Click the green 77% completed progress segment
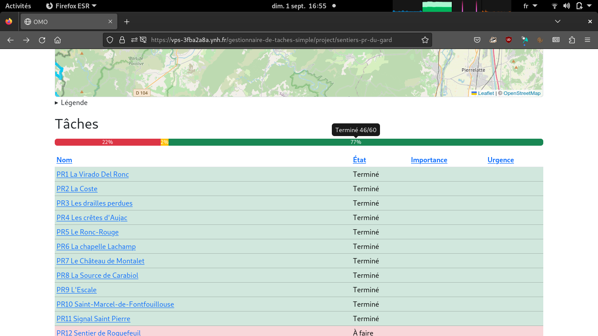The height and width of the screenshot is (336, 598). pos(355,142)
